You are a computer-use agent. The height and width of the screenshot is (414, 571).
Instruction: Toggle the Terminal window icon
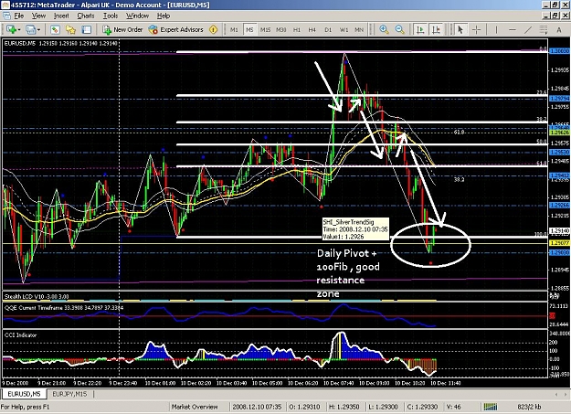coord(86,29)
